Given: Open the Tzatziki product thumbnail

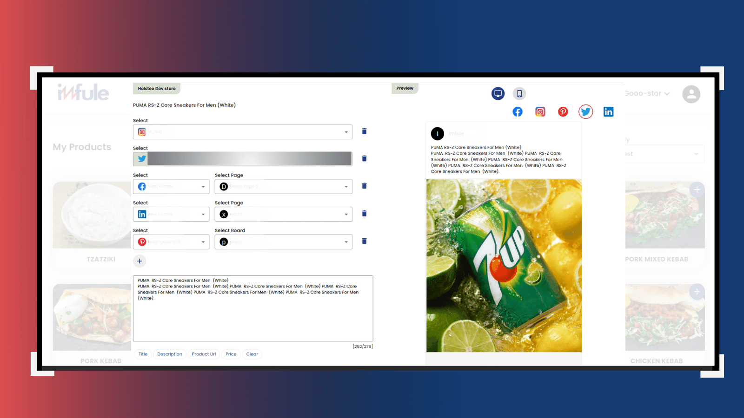Looking at the screenshot, I should tap(92, 215).
